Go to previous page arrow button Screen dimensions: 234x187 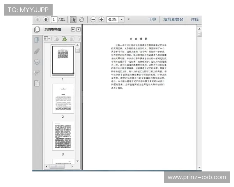37,19
